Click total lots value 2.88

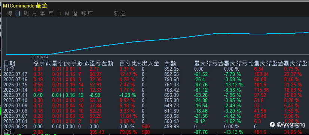[x=38, y=132]
